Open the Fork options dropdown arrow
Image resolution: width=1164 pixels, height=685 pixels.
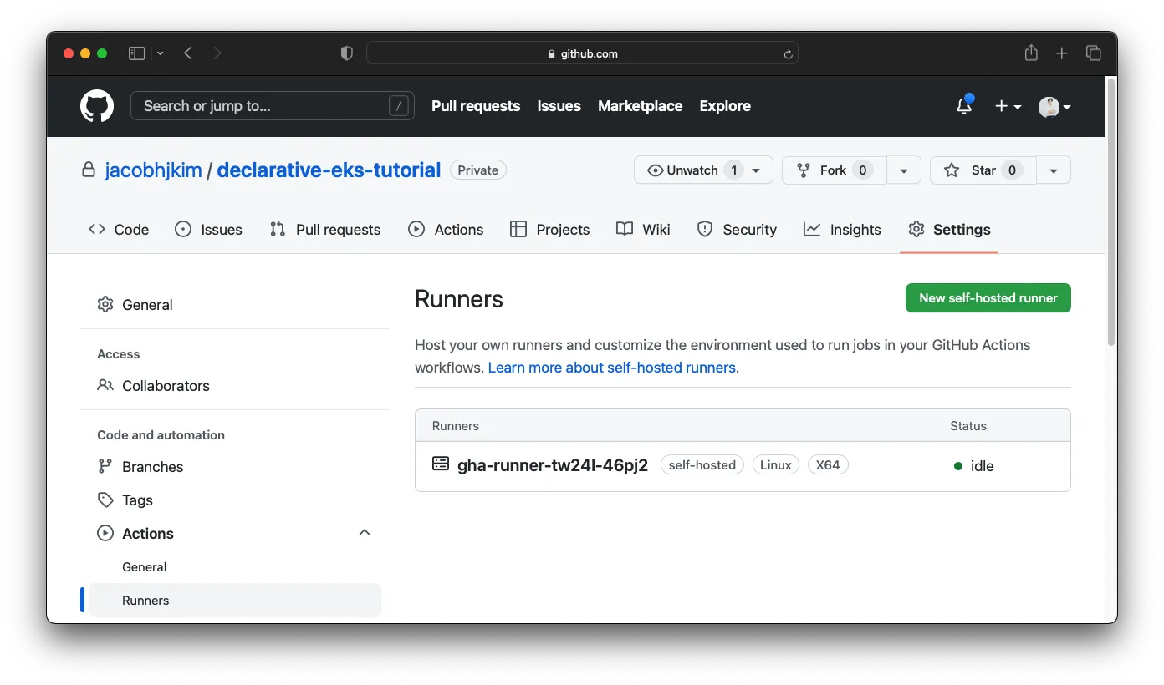coord(903,170)
